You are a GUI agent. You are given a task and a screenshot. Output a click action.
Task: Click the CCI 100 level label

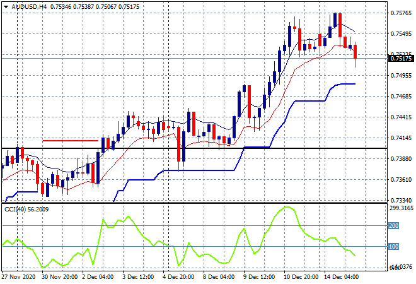click(393, 247)
